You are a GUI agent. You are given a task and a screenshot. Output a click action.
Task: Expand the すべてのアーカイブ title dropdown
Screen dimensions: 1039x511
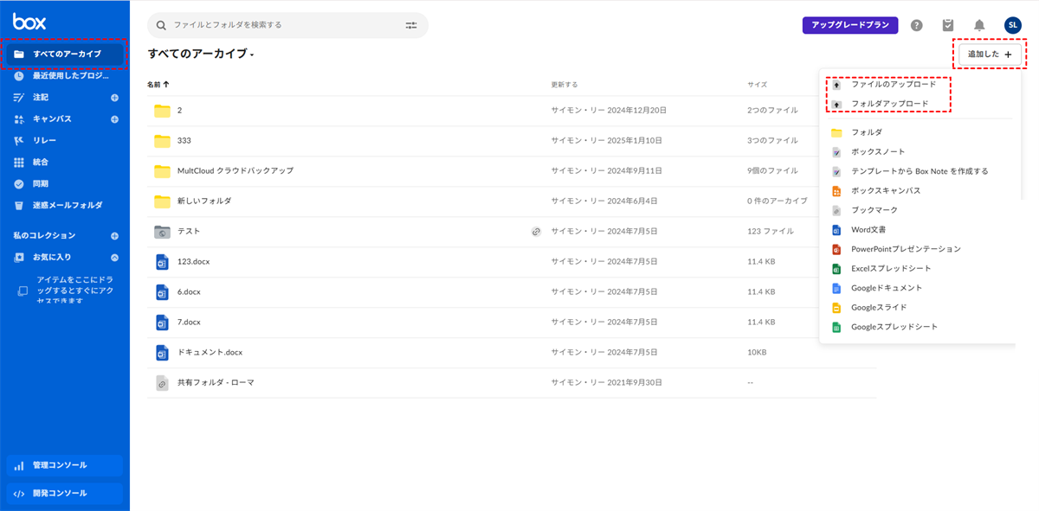pyautogui.click(x=252, y=55)
